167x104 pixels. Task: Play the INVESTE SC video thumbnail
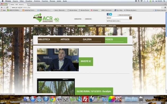58,60
